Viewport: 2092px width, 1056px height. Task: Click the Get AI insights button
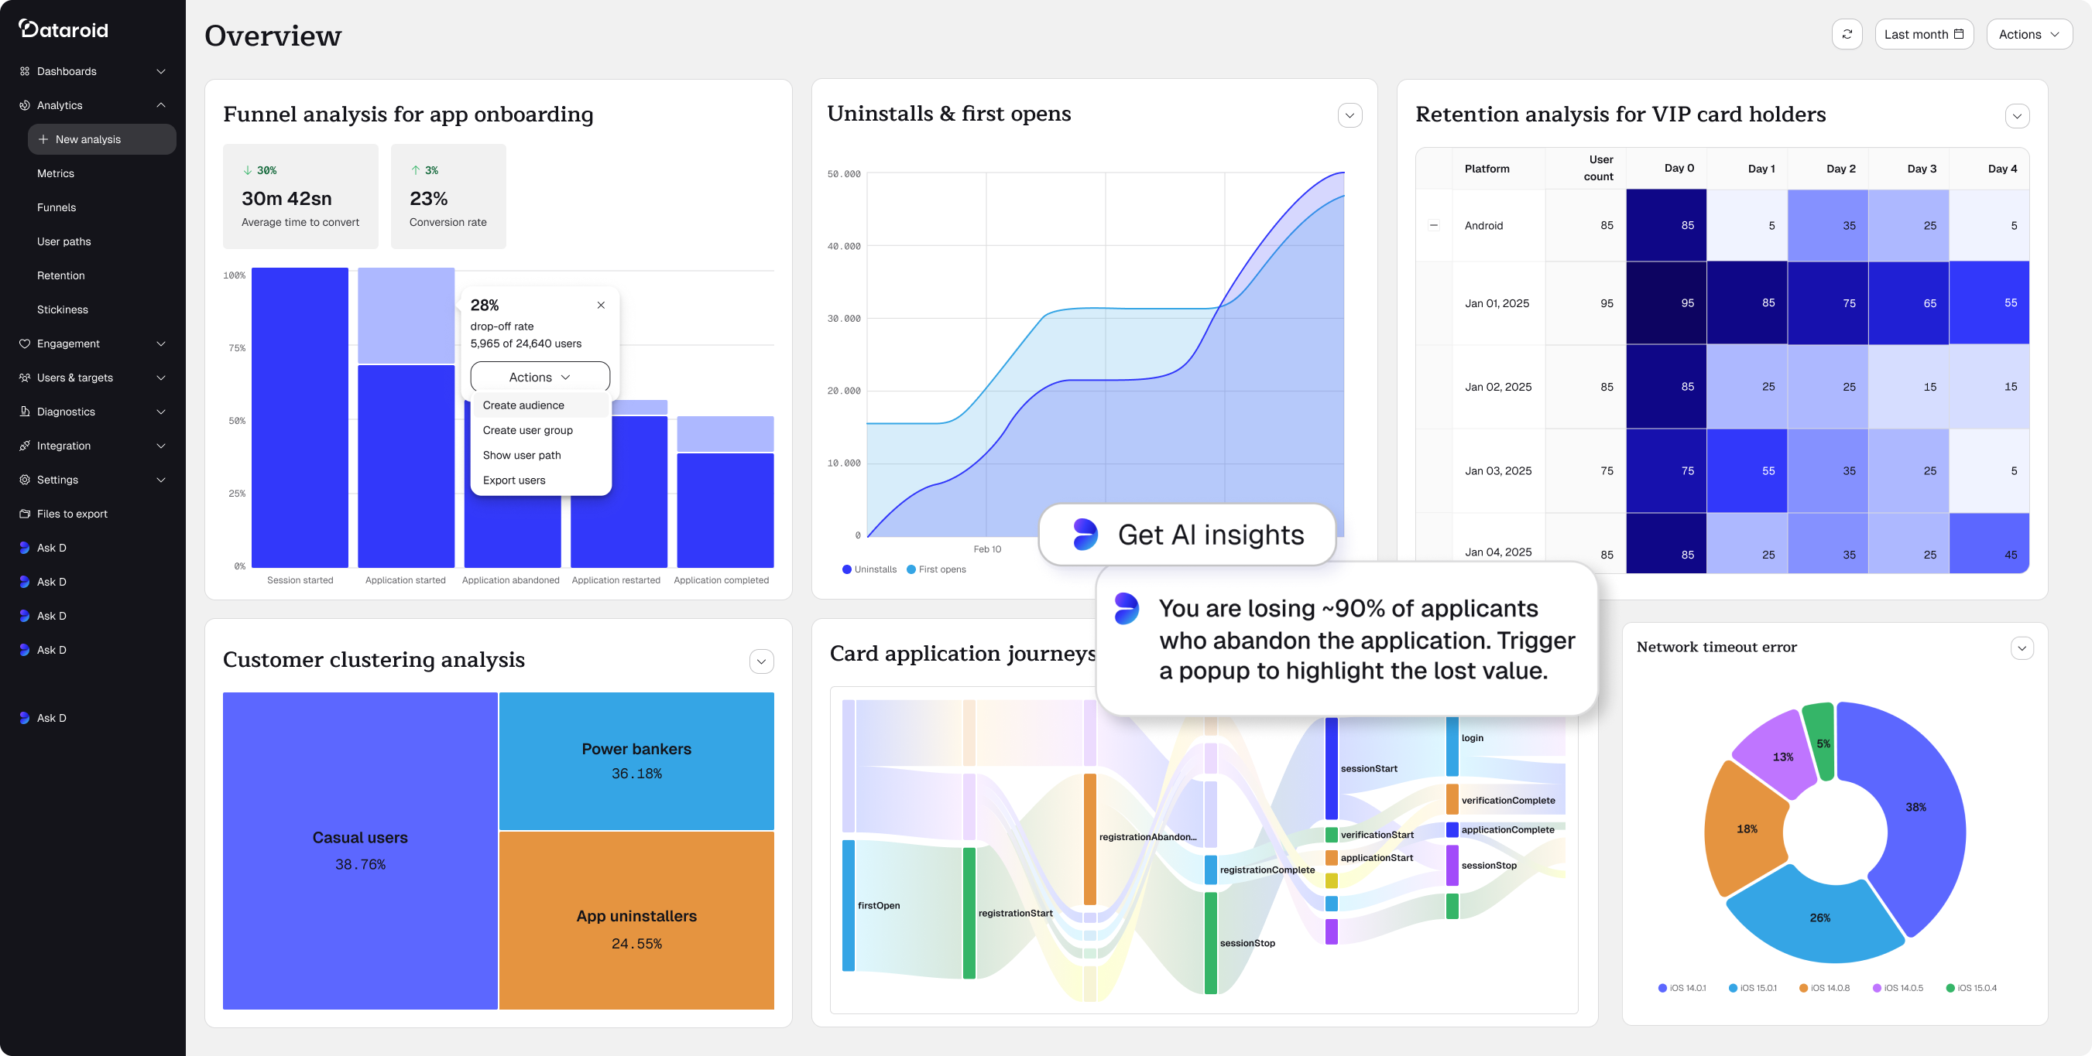(x=1188, y=534)
